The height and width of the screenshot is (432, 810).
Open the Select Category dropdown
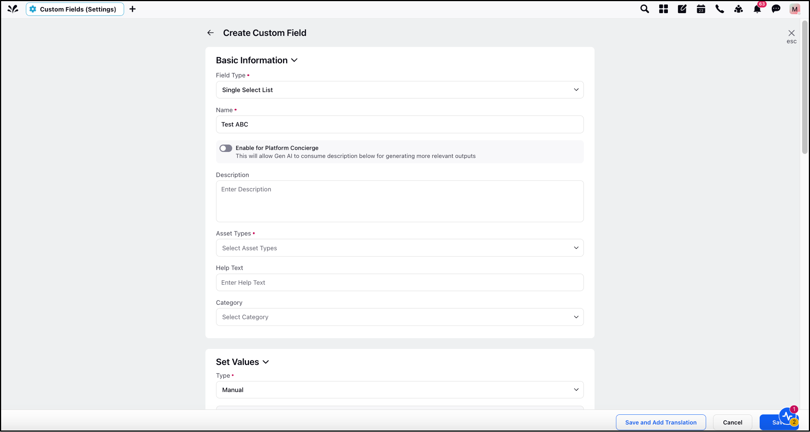point(400,317)
